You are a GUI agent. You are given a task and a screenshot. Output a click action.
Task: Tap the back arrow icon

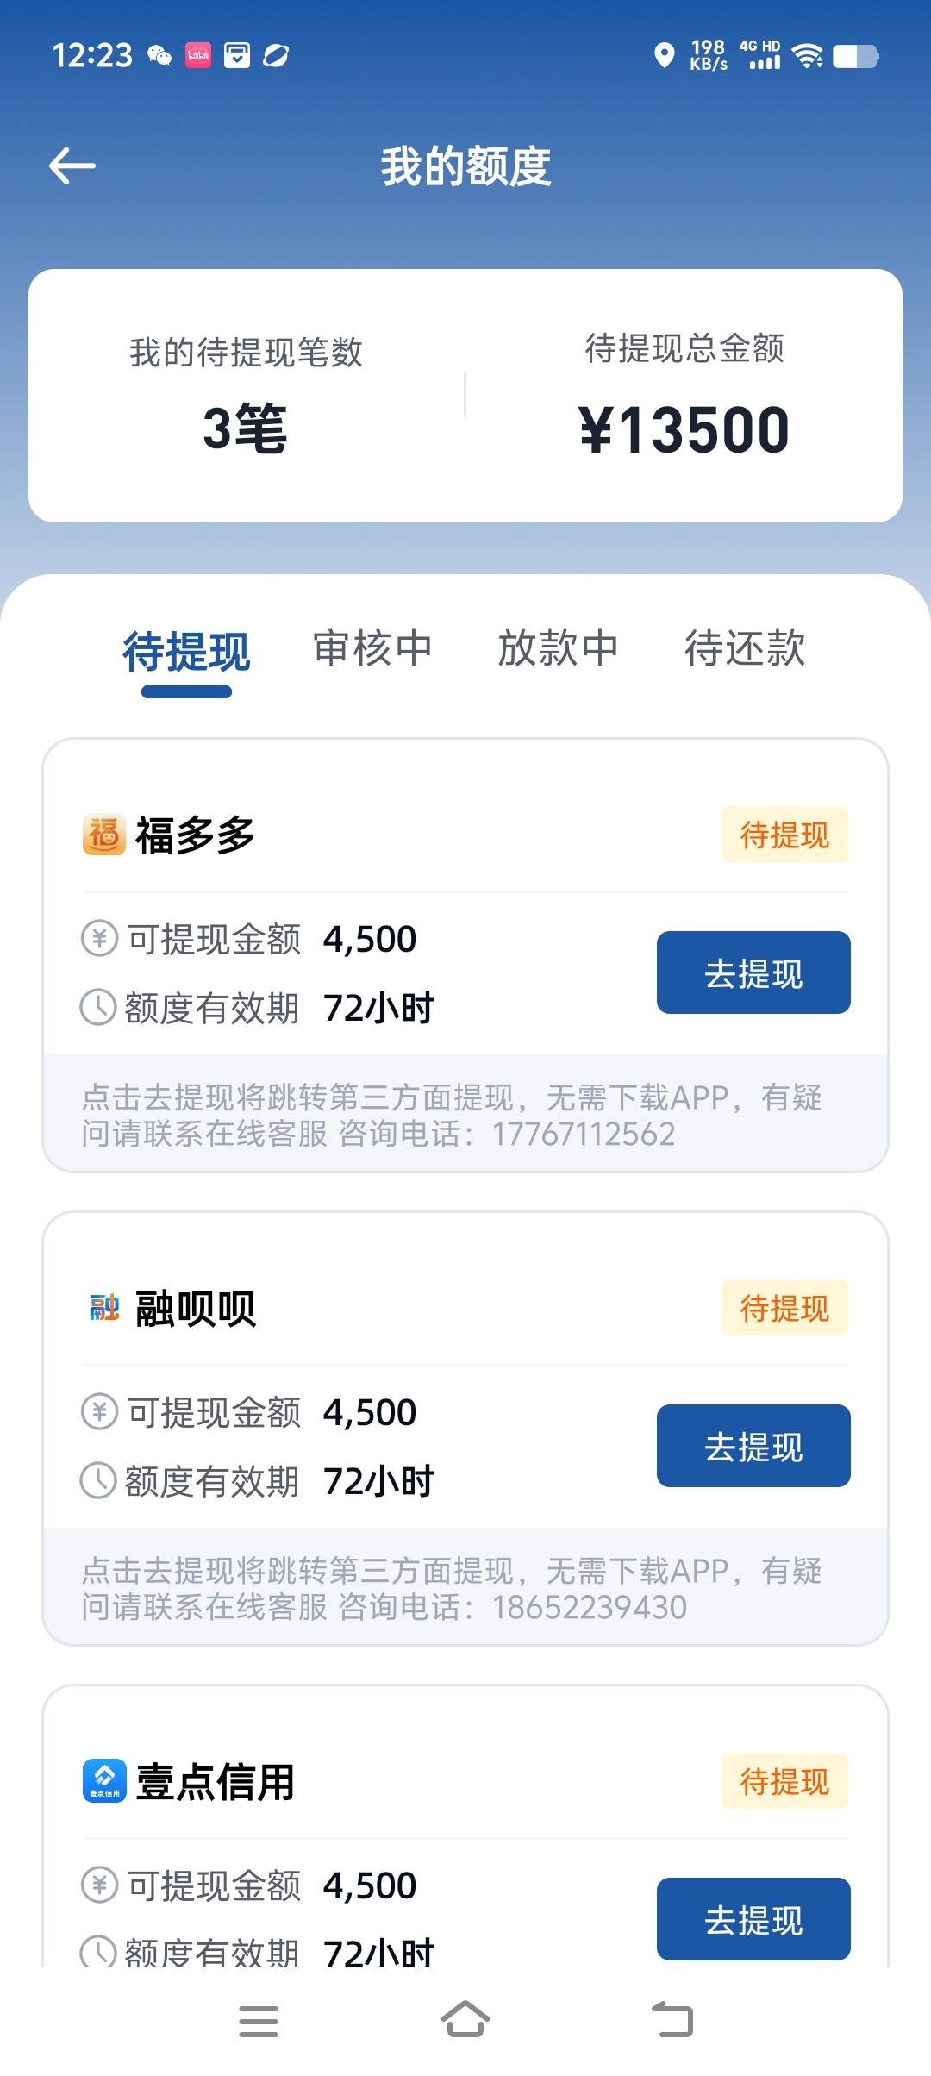pyautogui.click(x=72, y=166)
